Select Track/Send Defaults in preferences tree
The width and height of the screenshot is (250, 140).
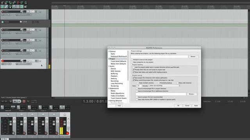point(118,61)
